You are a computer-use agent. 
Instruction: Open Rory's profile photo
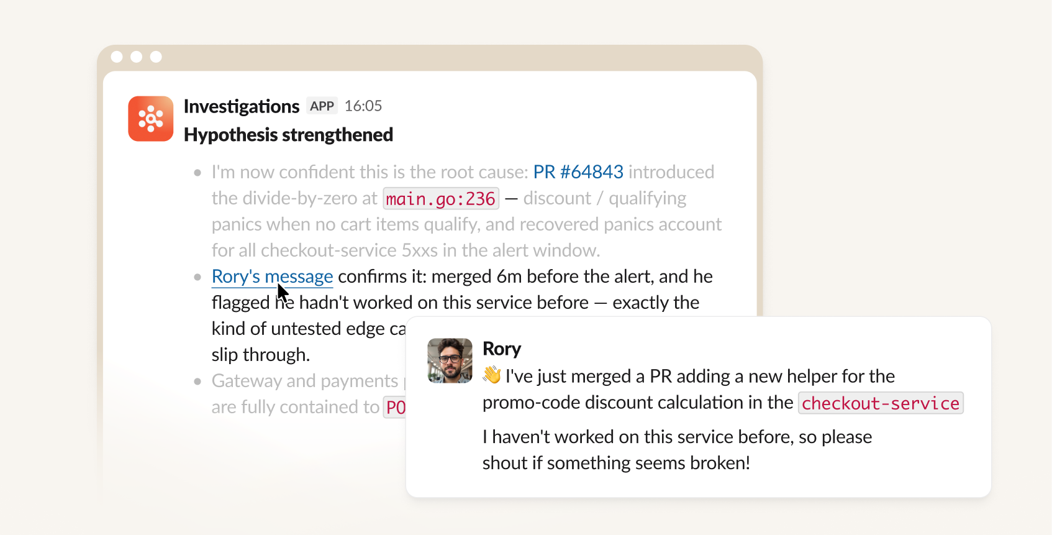(450, 360)
